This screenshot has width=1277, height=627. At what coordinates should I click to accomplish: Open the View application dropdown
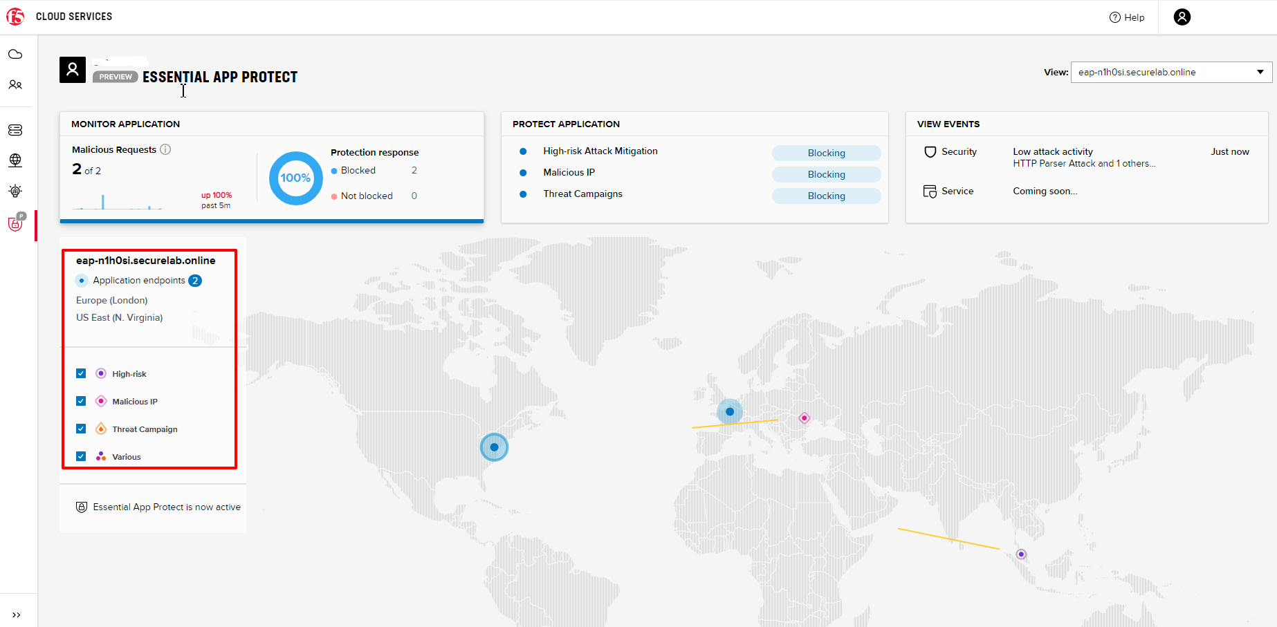coord(1171,72)
